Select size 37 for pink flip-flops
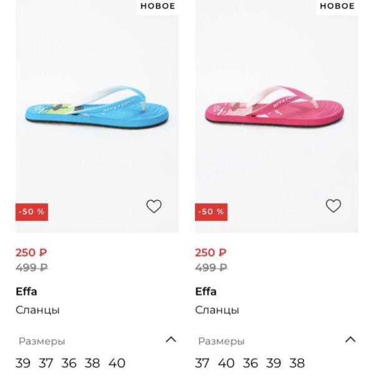Screen dimensions: 374x387 pyautogui.click(x=203, y=363)
